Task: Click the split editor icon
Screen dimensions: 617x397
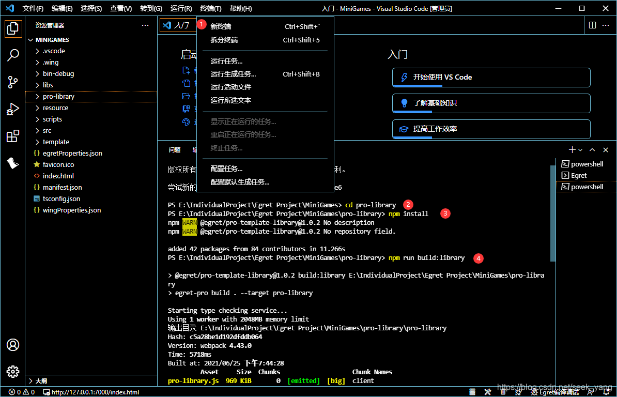Action: coord(592,25)
